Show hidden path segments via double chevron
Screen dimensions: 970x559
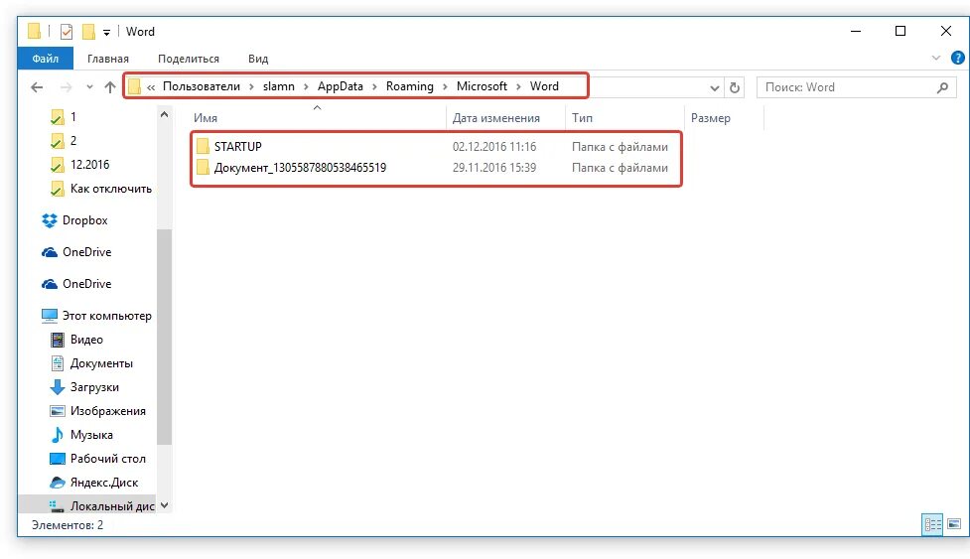click(x=151, y=87)
